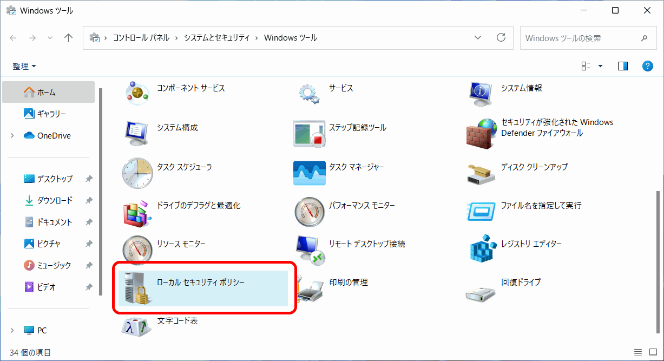
Task: Select the ローカル セキュリティ ポリシー icon
Action: point(137,288)
